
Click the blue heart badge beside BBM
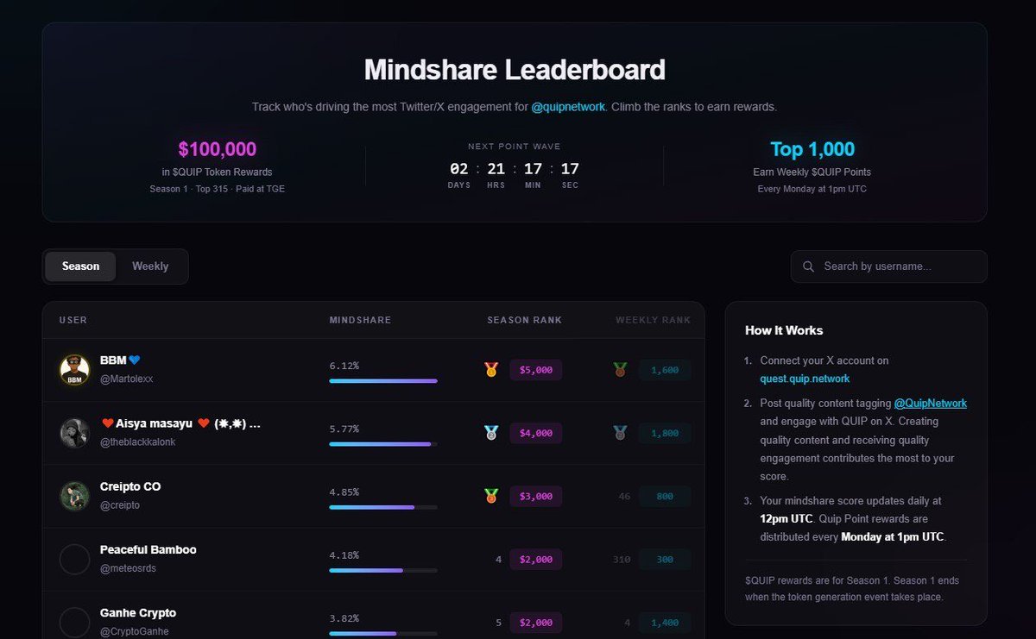pos(135,360)
